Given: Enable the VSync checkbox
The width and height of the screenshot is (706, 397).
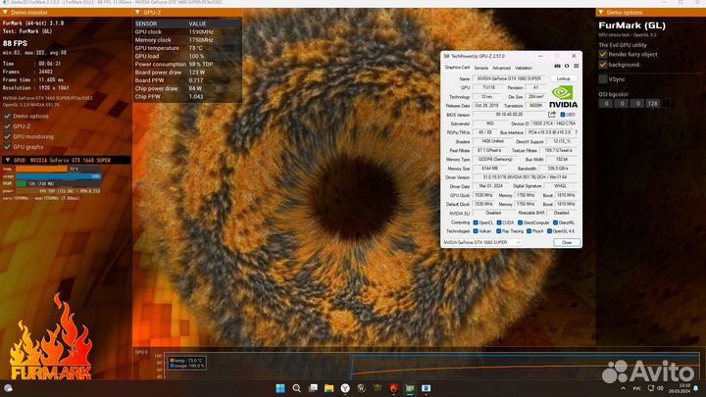Looking at the screenshot, I should [603, 79].
